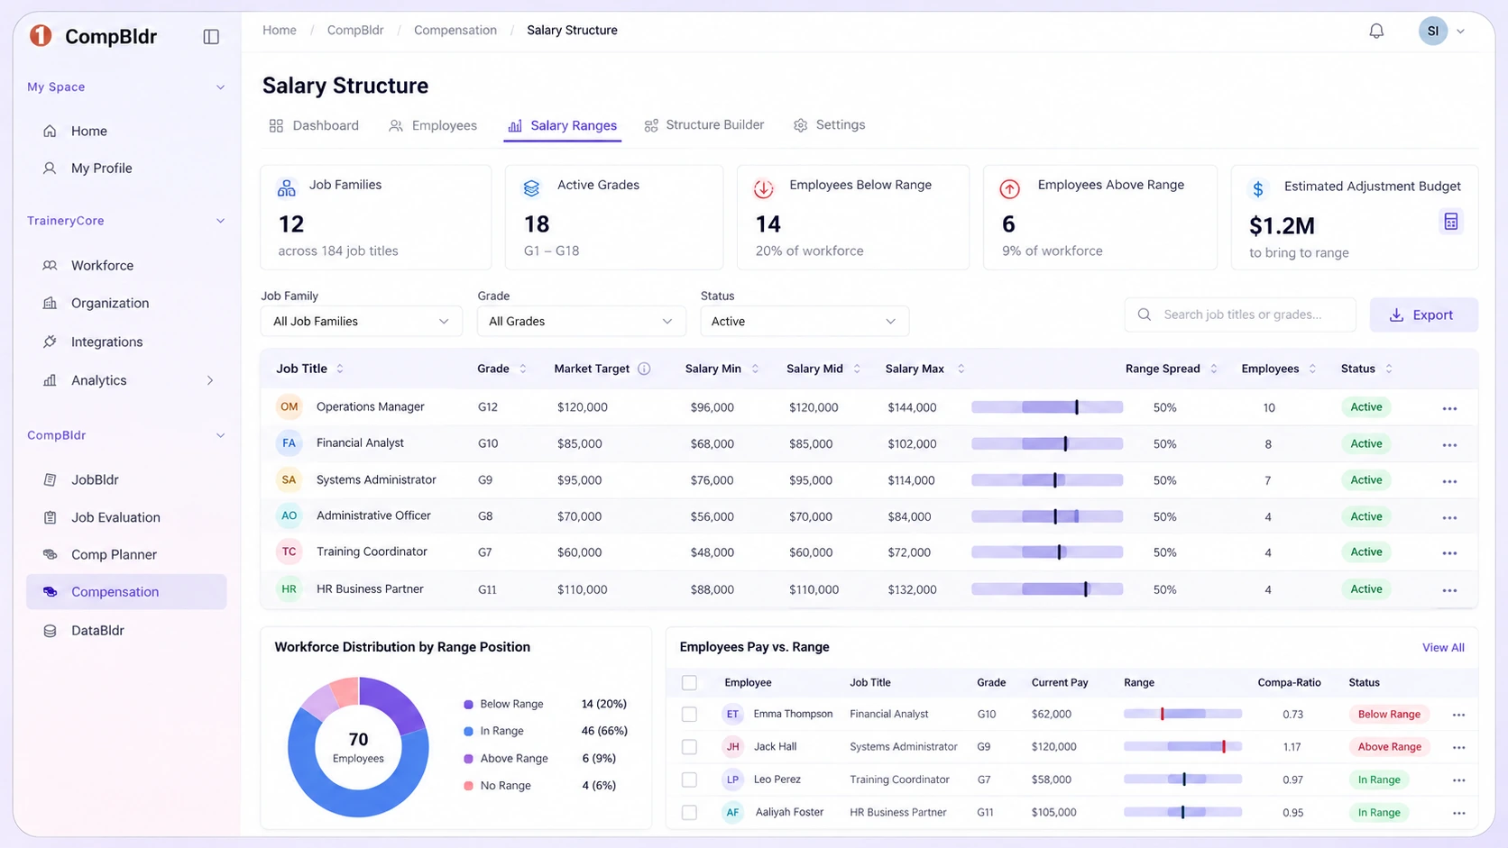The width and height of the screenshot is (1508, 848).
Task: Open the All Job Families dropdown
Action: point(361,322)
